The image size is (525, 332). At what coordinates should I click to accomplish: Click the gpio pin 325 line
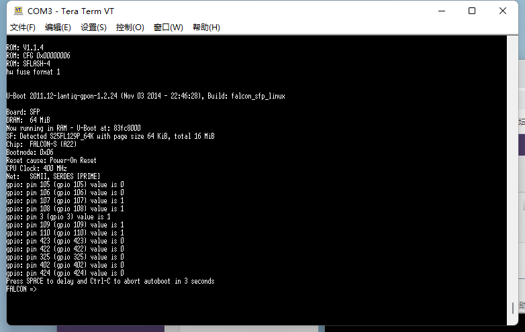click(65, 257)
